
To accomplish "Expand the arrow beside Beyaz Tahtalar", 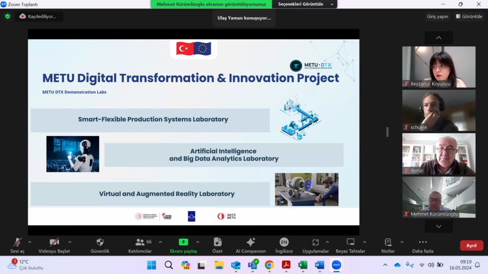I will (365, 242).
